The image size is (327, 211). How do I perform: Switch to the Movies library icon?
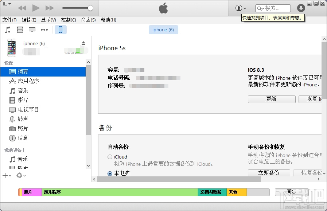20,30
